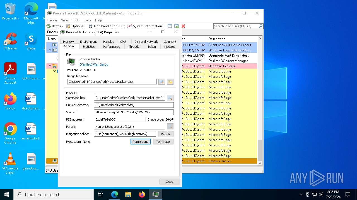Click Process Hacker icon in File section
The image size is (357, 200).
(71, 62)
